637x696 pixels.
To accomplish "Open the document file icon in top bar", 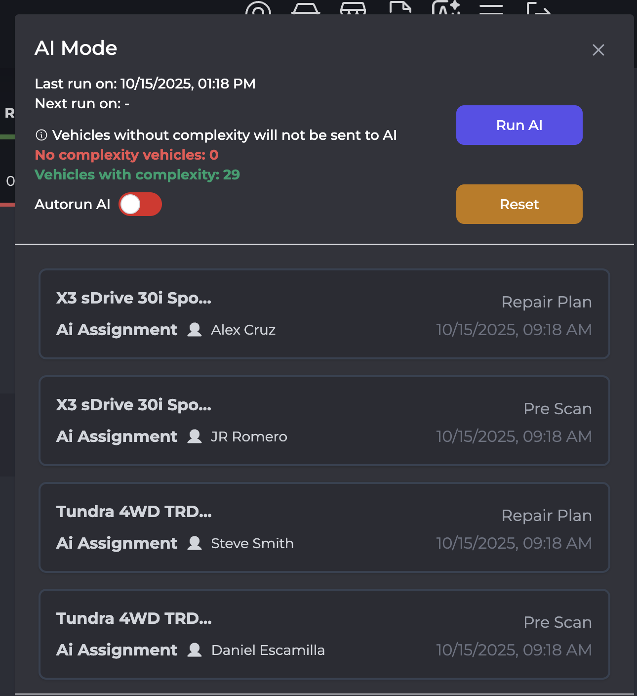I will (400, 8).
